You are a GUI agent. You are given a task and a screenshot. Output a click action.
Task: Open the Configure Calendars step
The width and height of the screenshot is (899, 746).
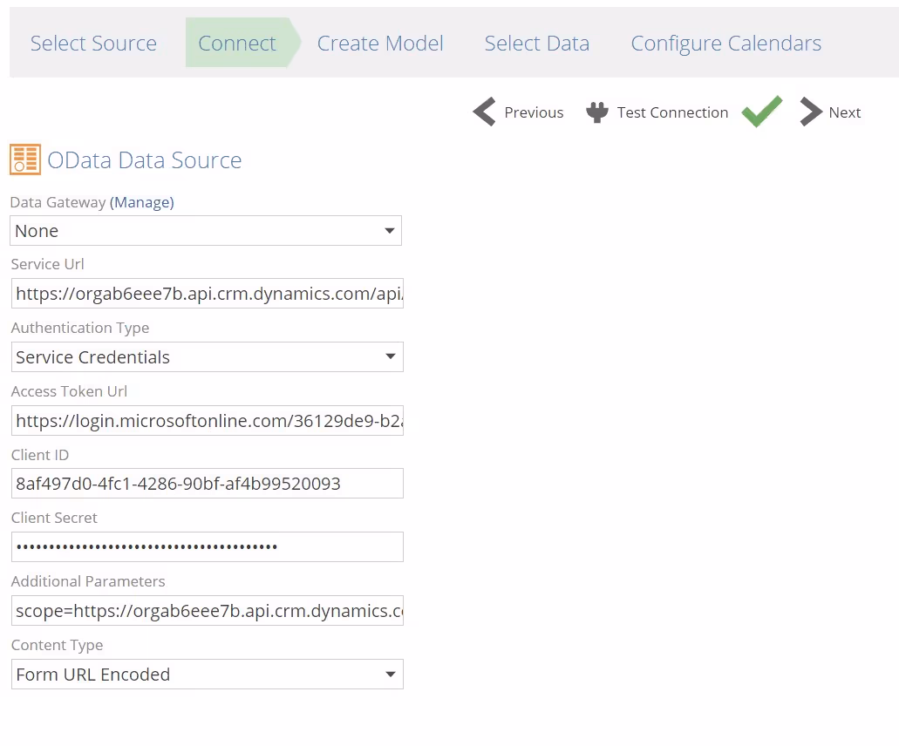click(725, 44)
